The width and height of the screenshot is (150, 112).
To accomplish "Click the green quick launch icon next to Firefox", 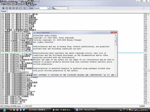I will (14, 110).
